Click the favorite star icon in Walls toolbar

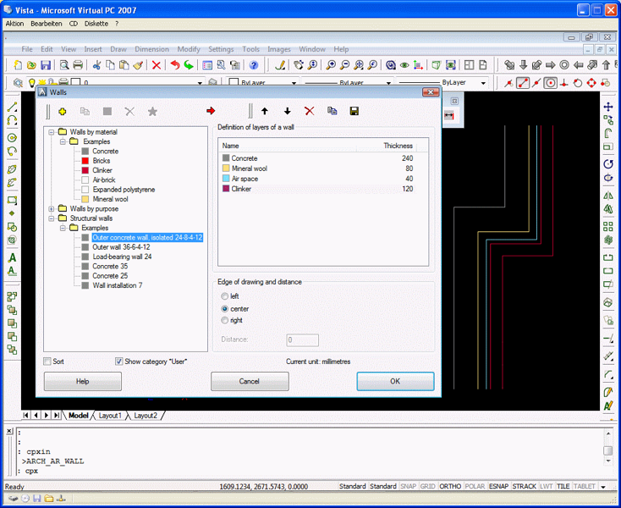tap(152, 112)
